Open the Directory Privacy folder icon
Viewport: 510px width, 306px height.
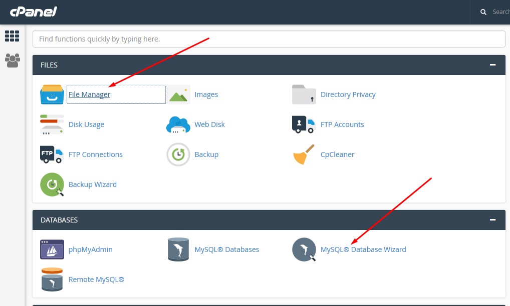(x=304, y=94)
